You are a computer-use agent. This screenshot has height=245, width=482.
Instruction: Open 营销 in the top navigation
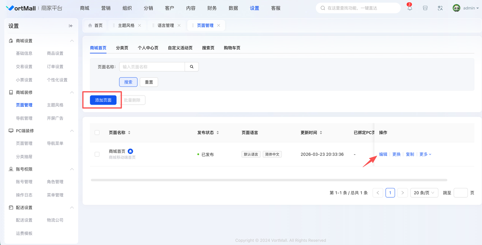(x=106, y=8)
